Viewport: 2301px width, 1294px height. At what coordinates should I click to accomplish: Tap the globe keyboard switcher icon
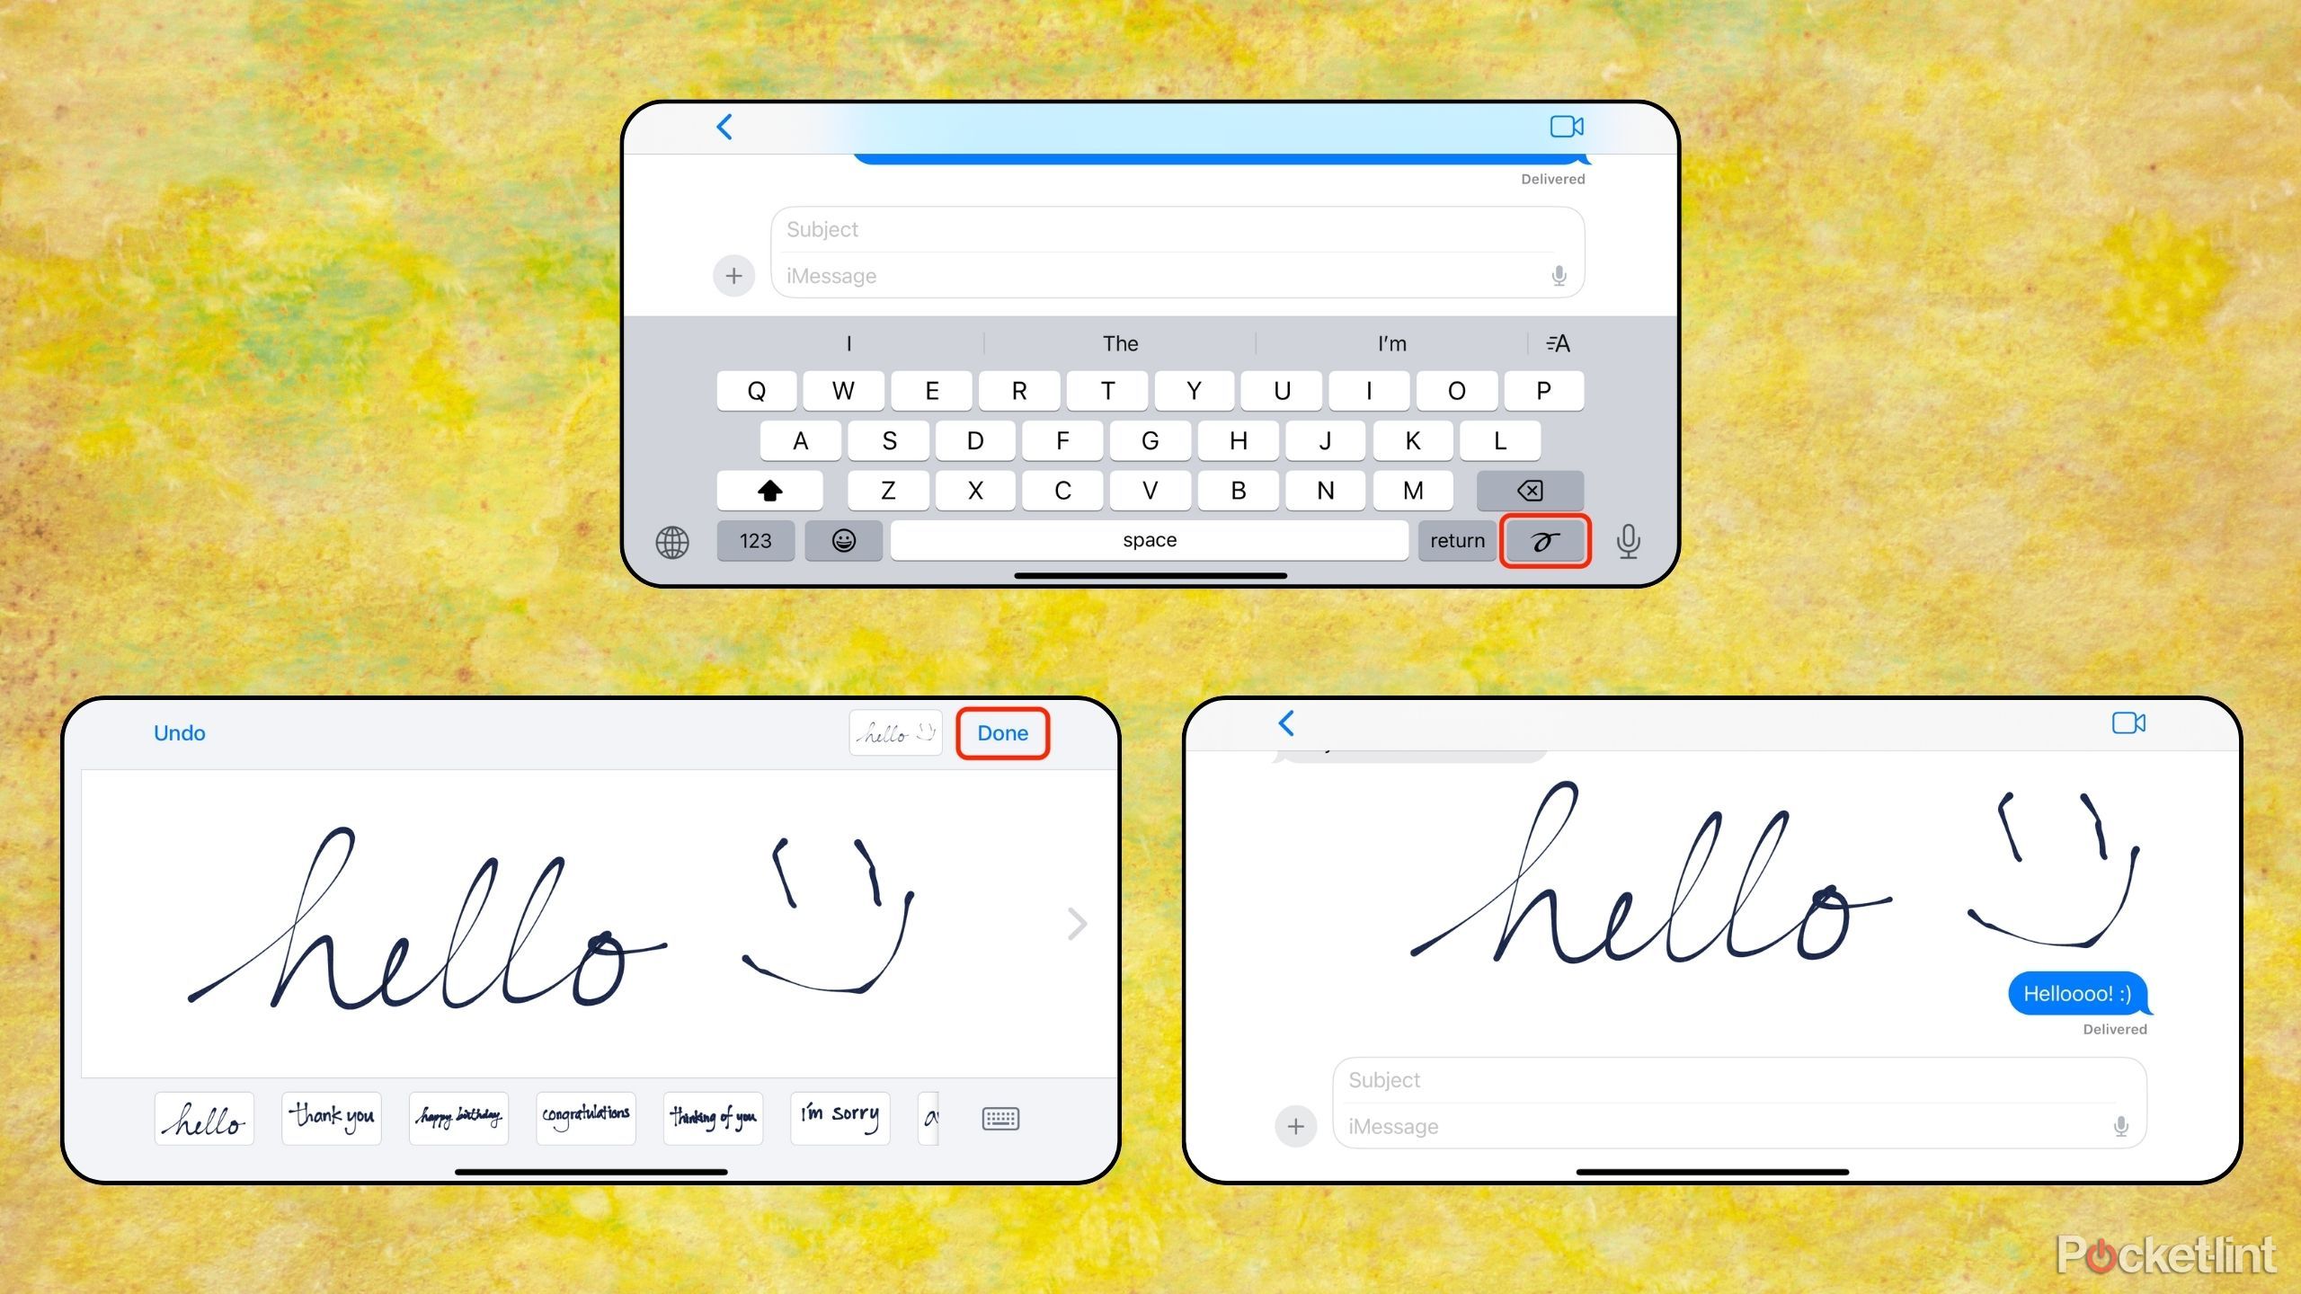pos(673,540)
